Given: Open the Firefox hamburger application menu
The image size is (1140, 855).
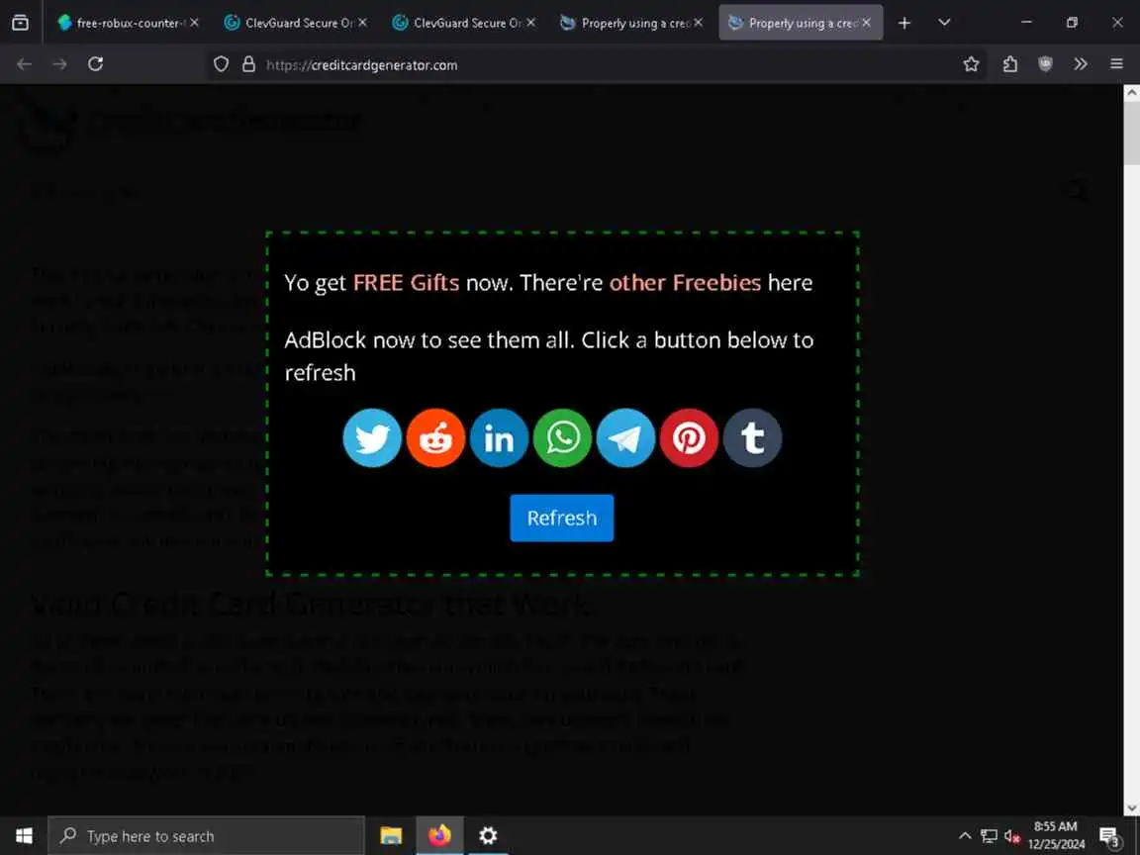Looking at the screenshot, I should 1116,64.
